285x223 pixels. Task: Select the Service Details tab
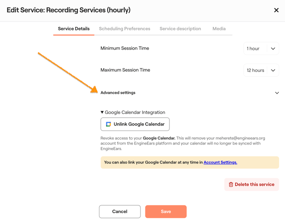pyautogui.click(x=74, y=29)
